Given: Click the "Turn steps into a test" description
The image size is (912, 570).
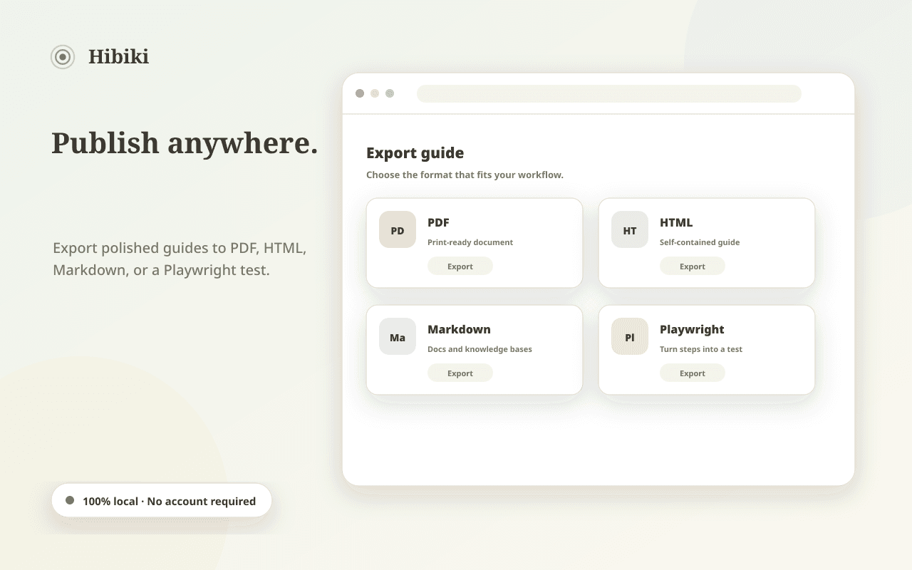Looking at the screenshot, I should tap(701, 349).
